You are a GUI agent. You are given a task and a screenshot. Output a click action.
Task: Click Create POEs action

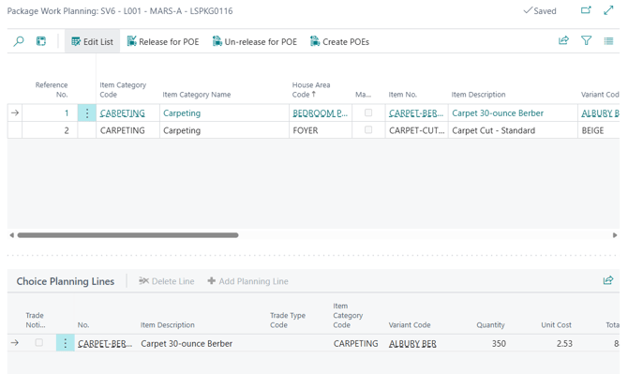point(339,41)
